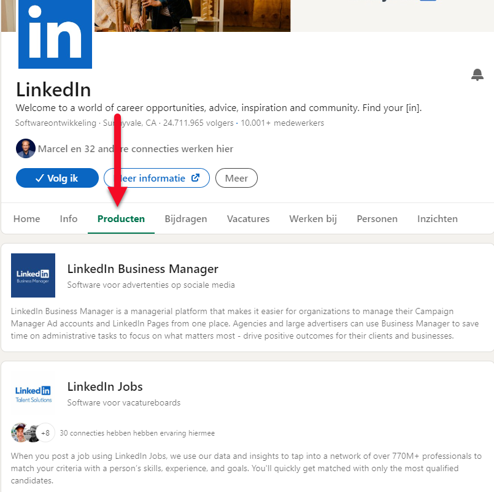The image size is (494, 492).
Task: Open the Inzichten tab
Action: pos(438,218)
